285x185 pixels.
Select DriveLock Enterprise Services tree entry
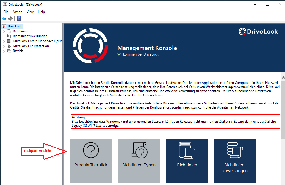tap(37, 41)
